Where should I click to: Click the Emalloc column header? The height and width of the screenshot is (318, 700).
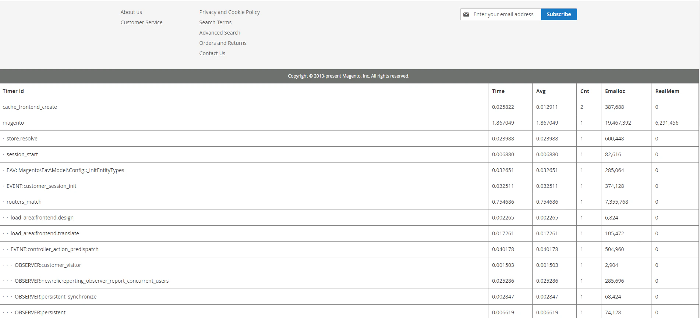(x=615, y=91)
